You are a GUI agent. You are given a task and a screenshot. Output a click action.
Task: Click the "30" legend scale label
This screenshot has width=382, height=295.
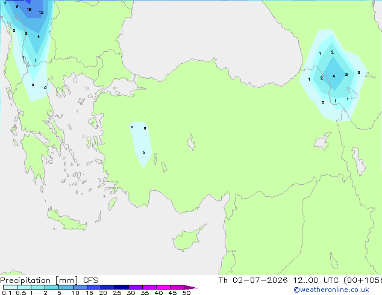pos(131,293)
